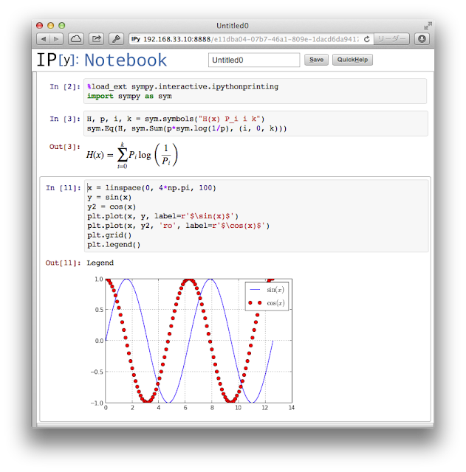466x472 pixels.
Task: Click the 'In [2]:' prompt label
Action: click(x=65, y=87)
